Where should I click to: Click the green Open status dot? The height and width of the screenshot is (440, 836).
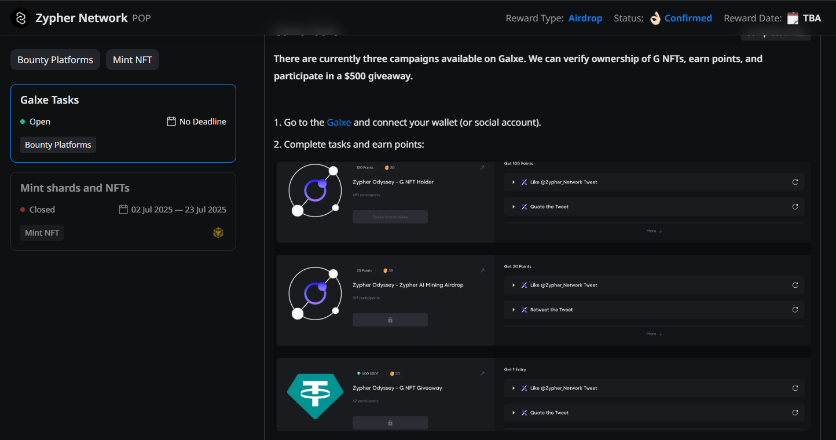tap(23, 122)
